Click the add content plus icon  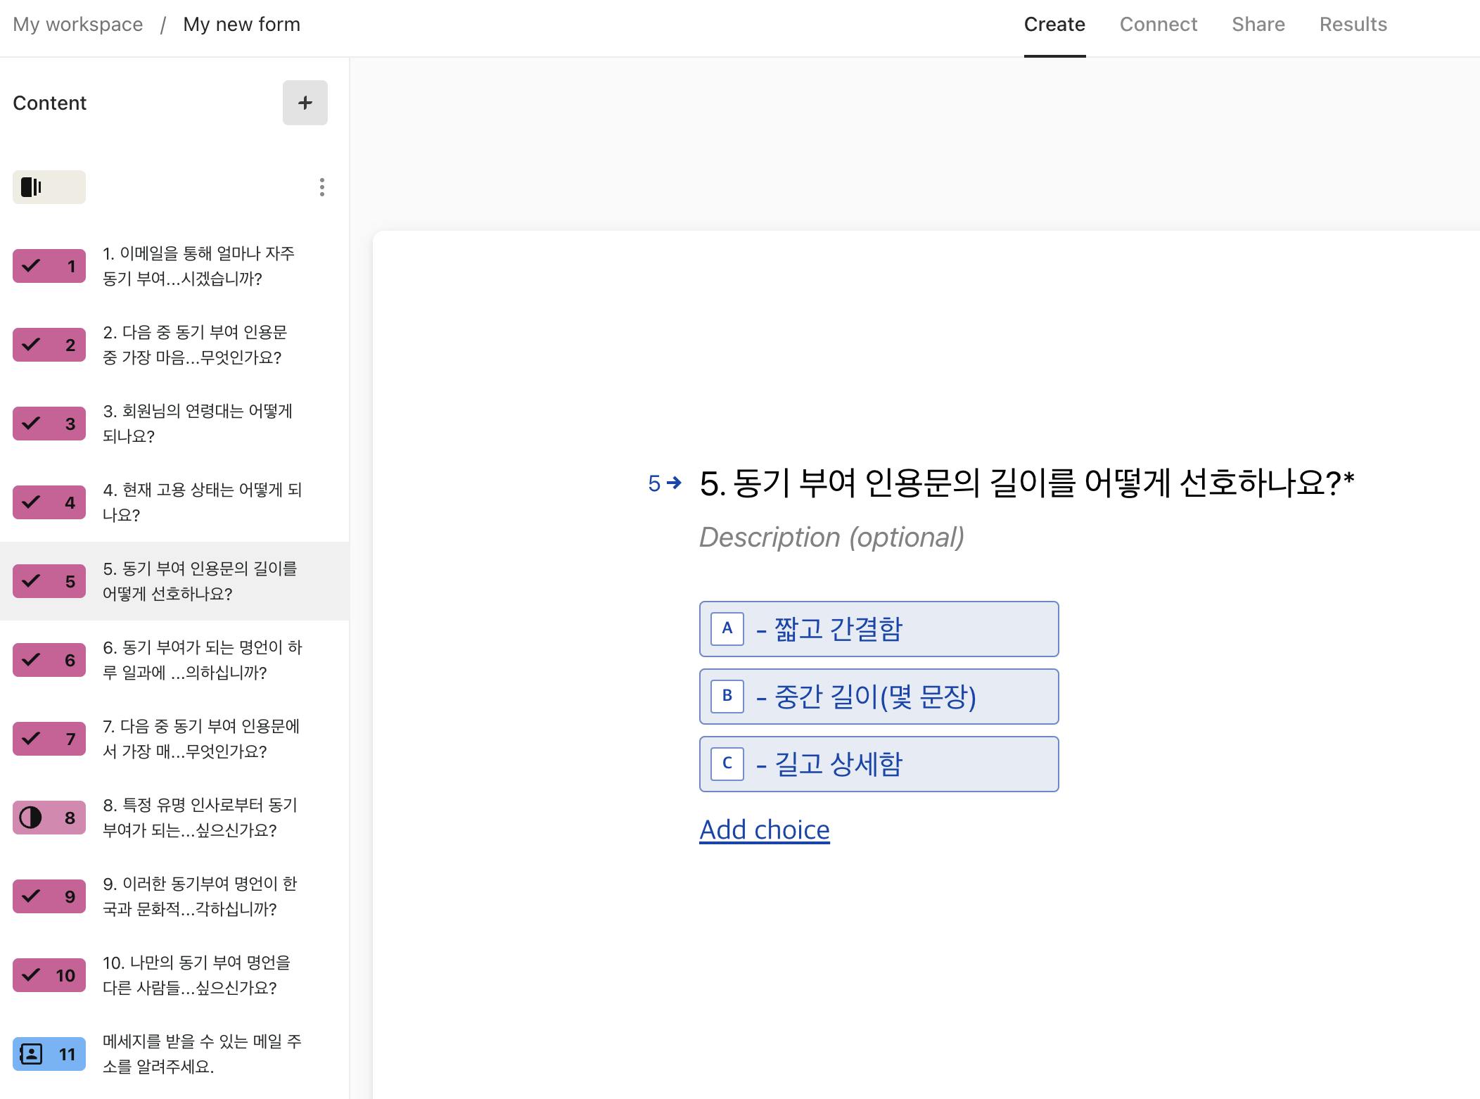pos(305,103)
